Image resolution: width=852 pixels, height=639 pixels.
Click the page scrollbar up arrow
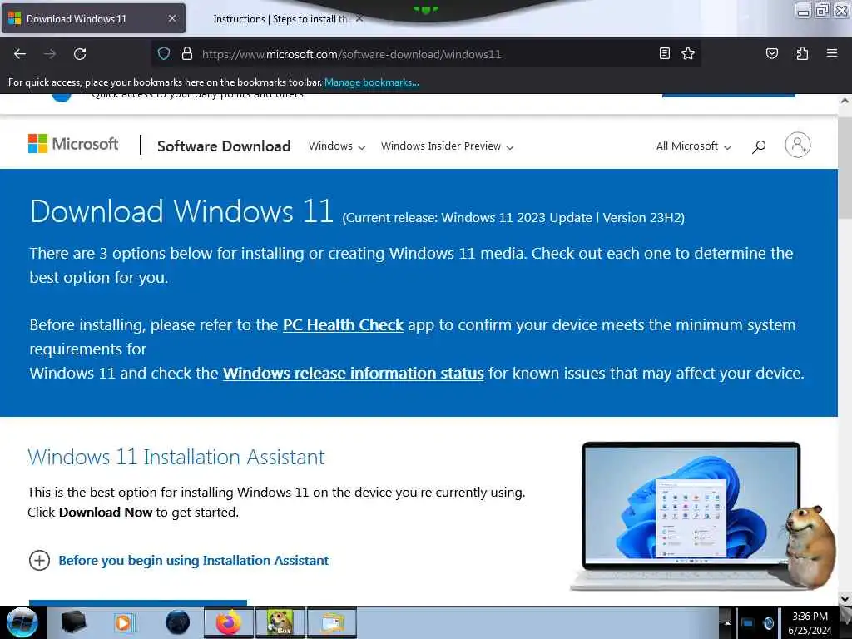coord(845,101)
